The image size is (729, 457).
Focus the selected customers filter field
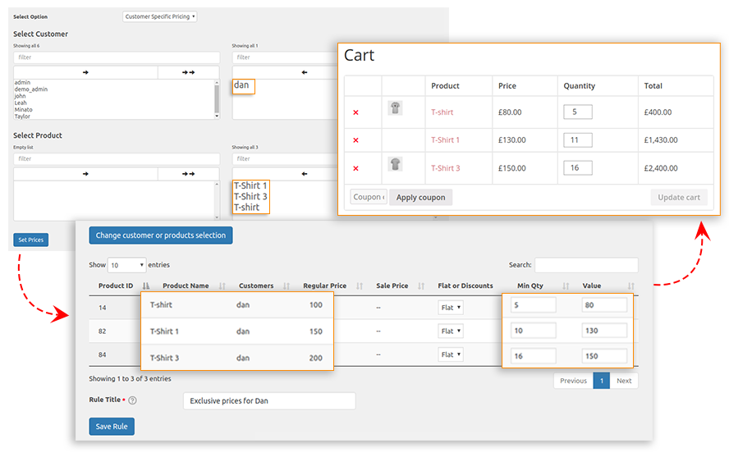285,57
